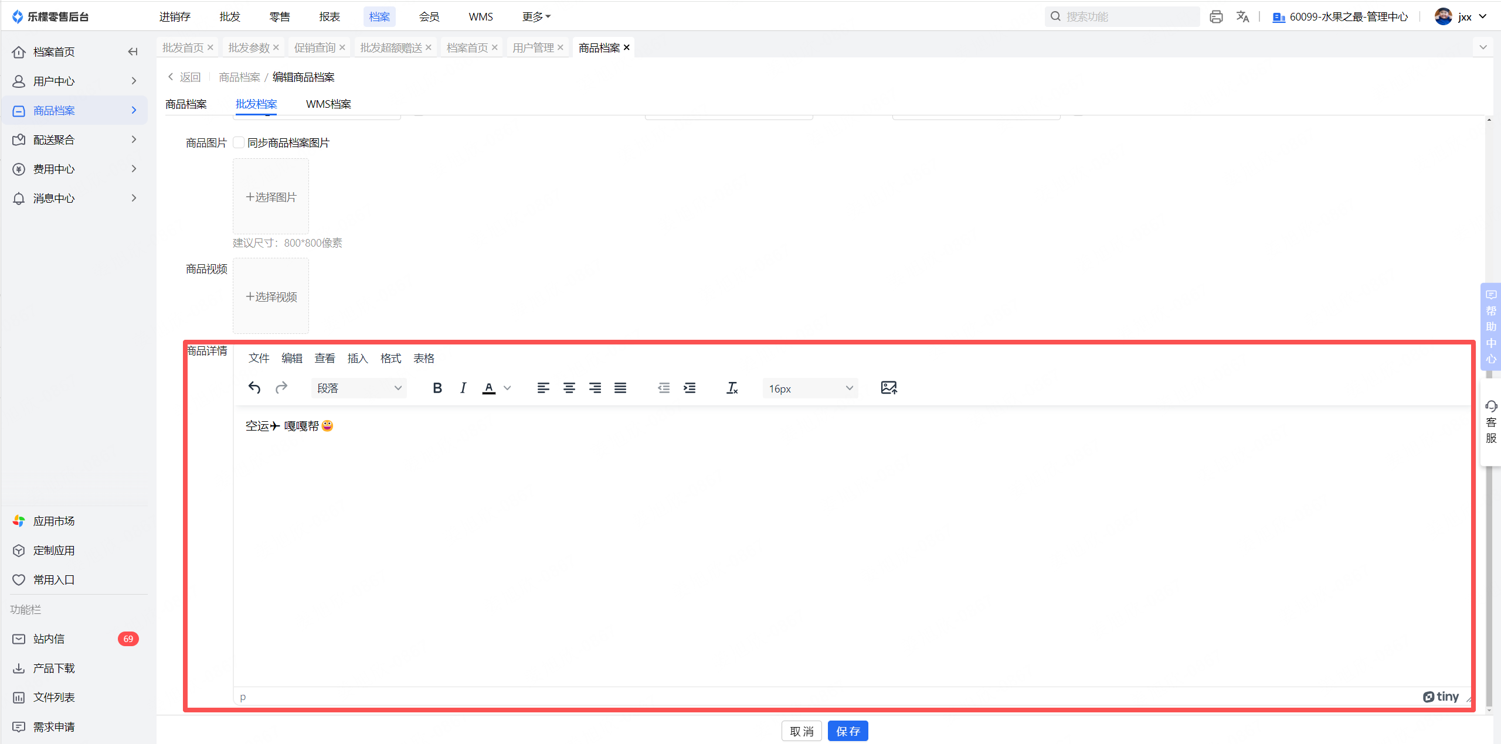Screen dimensions: 1501x744
Task: Expand the text color dropdown arrow
Action: (508, 388)
